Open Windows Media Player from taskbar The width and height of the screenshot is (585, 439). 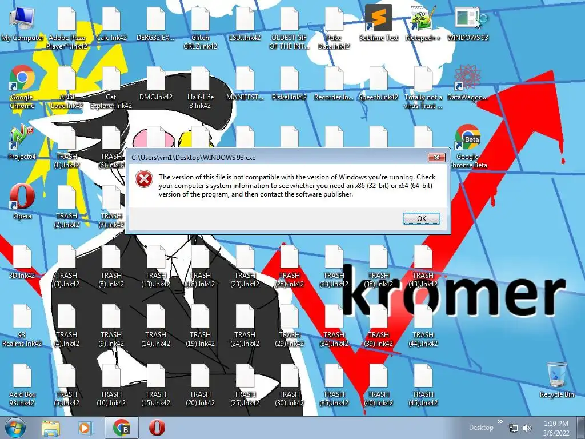pos(85,428)
